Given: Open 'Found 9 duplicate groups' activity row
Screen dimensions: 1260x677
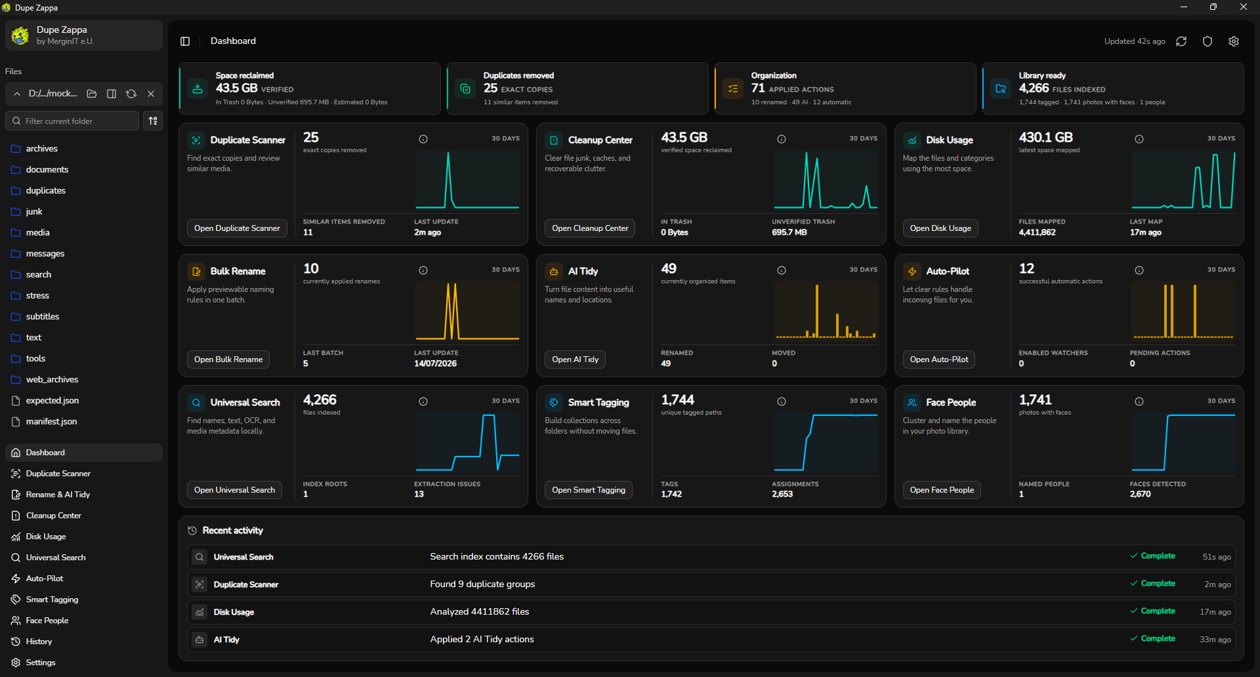Looking at the screenshot, I should [x=711, y=585].
